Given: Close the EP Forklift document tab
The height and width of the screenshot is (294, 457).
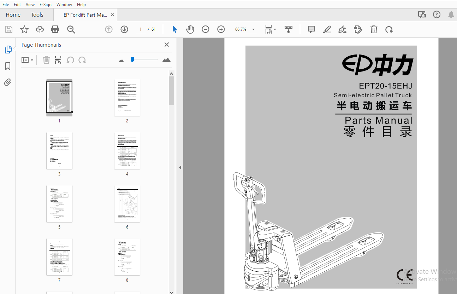Looking at the screenshot, I should pyautogui.click(x=113, y=15).
